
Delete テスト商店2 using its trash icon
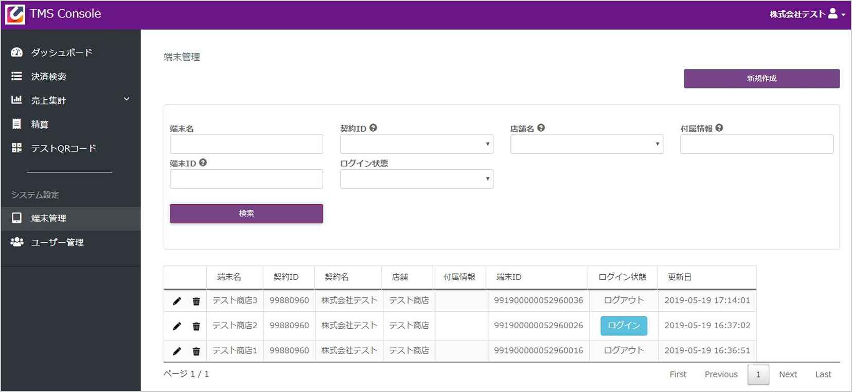tap(196, 326)
